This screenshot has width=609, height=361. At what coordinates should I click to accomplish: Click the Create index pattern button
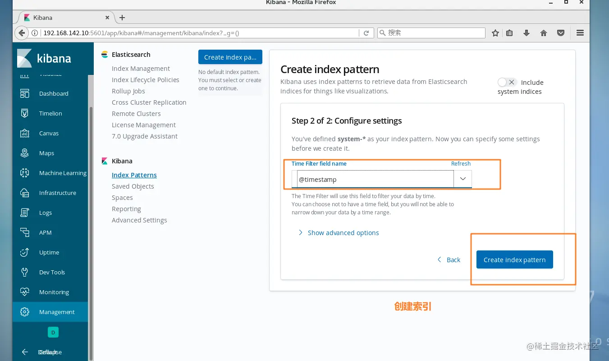coord(514,259)
